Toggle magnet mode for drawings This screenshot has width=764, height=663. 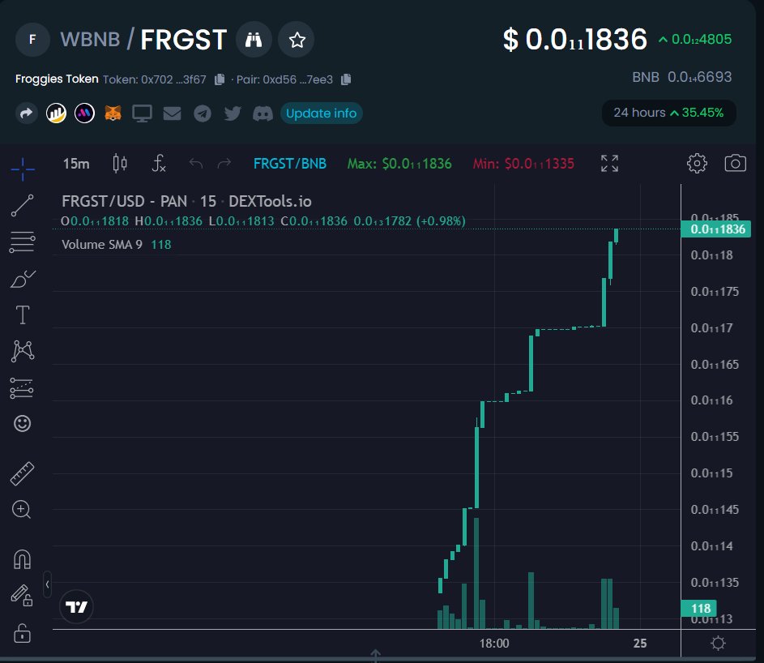pos(23,559)
